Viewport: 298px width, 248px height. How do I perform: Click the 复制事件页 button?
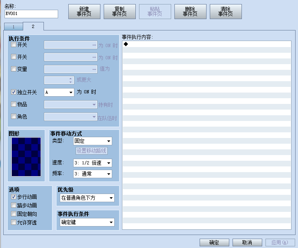[120, 12]
